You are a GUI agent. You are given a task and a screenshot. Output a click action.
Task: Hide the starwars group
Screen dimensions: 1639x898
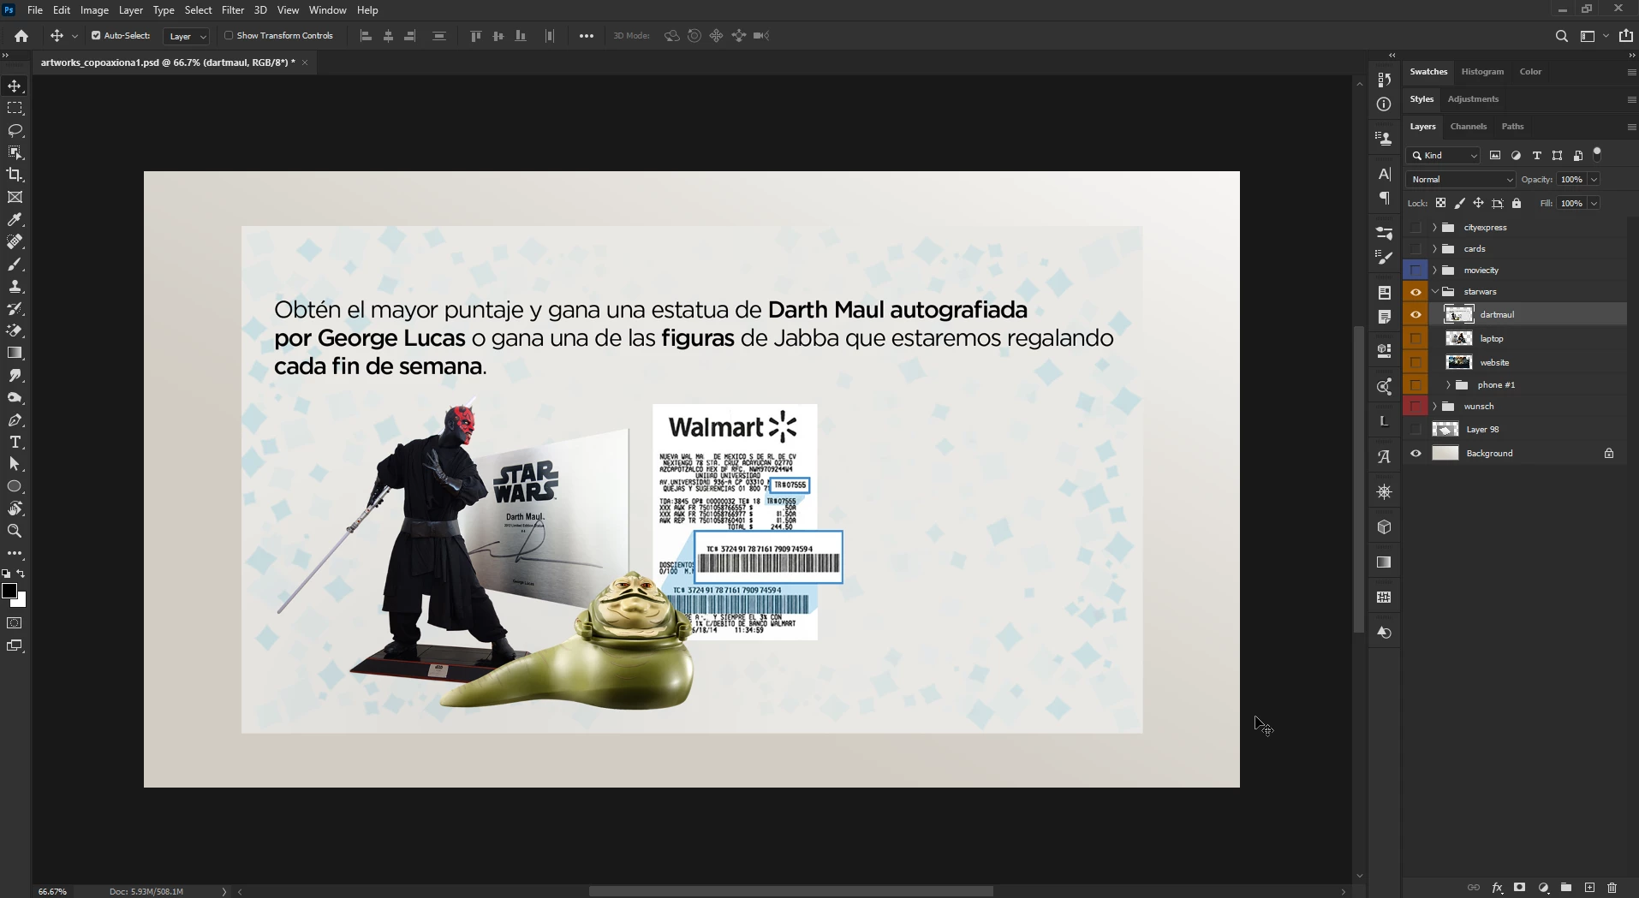(x=1415, y=292)
